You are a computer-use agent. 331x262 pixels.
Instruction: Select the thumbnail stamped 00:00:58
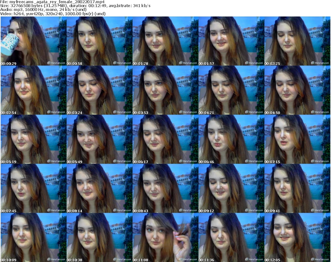(100, 41)
